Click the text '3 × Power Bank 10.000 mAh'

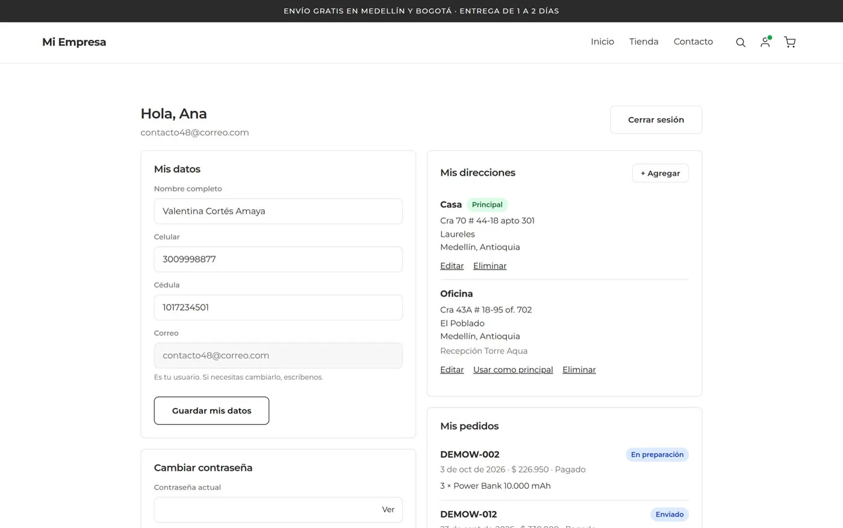(496, 486)
